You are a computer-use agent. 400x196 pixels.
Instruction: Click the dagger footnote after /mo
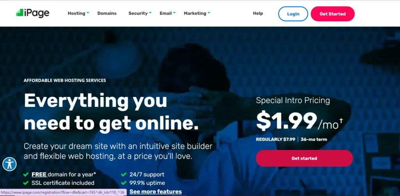click(x=341, y=120)
